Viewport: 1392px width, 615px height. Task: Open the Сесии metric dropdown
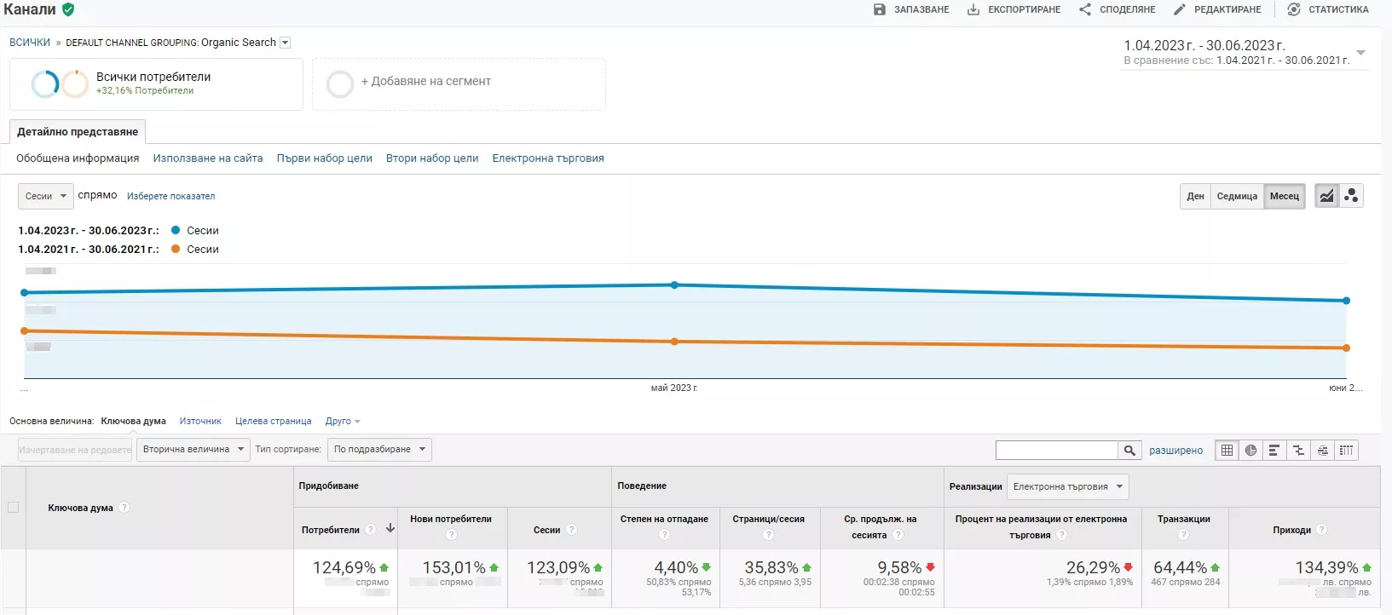46,196
